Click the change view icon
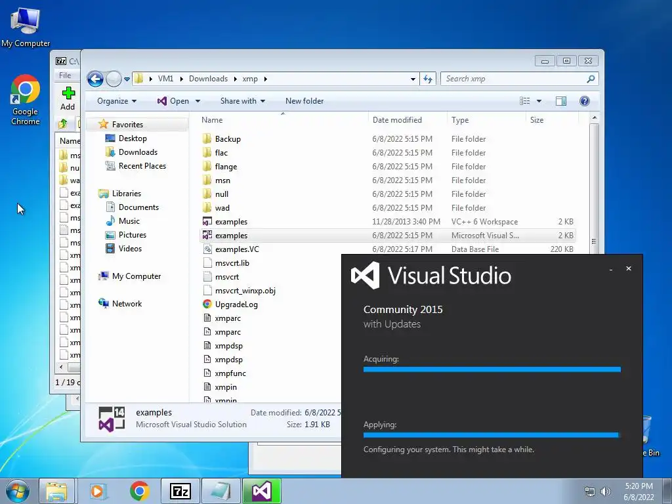Image resolution: width=672 pixels, height=504 pixels. pyautogui.click(x=524, y=101)
